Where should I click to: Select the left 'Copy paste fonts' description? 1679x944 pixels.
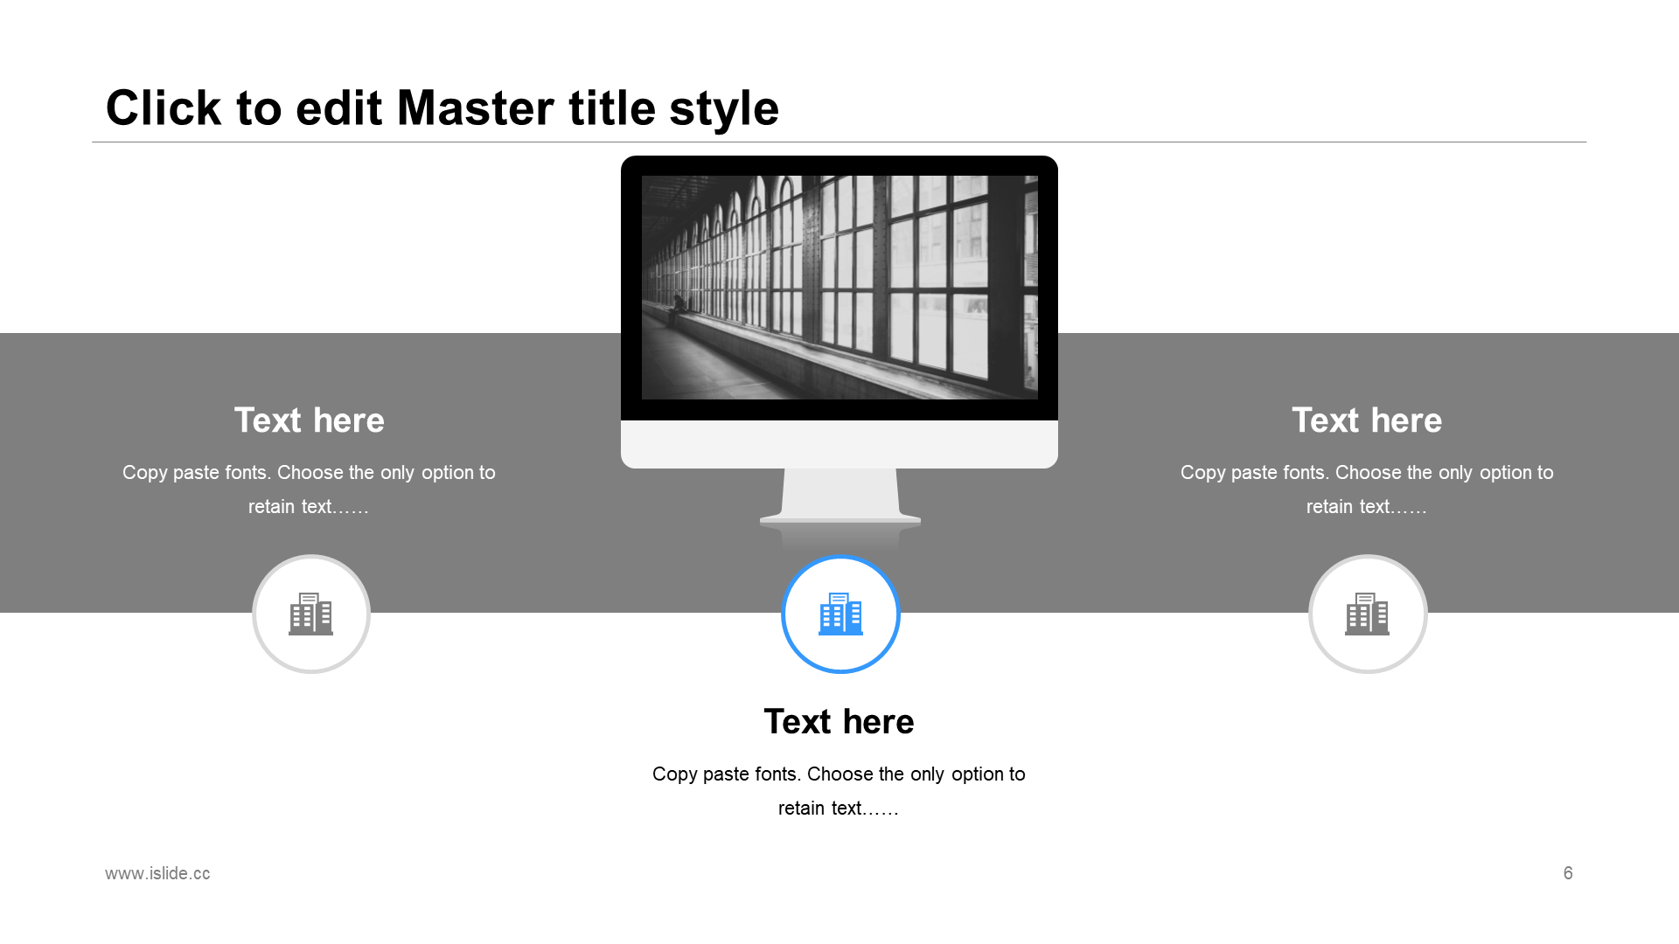click(309, 489)
